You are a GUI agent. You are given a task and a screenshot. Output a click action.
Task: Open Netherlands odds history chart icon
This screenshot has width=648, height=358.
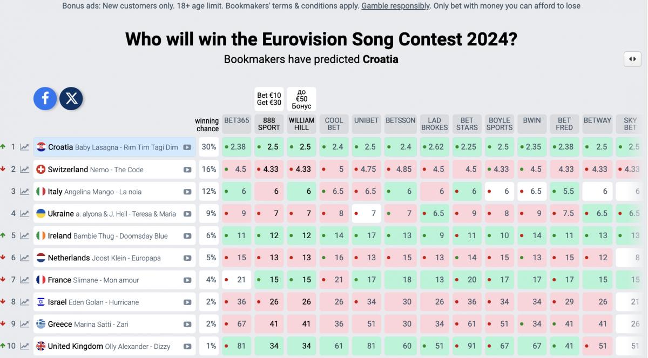(x=25, y=258)
